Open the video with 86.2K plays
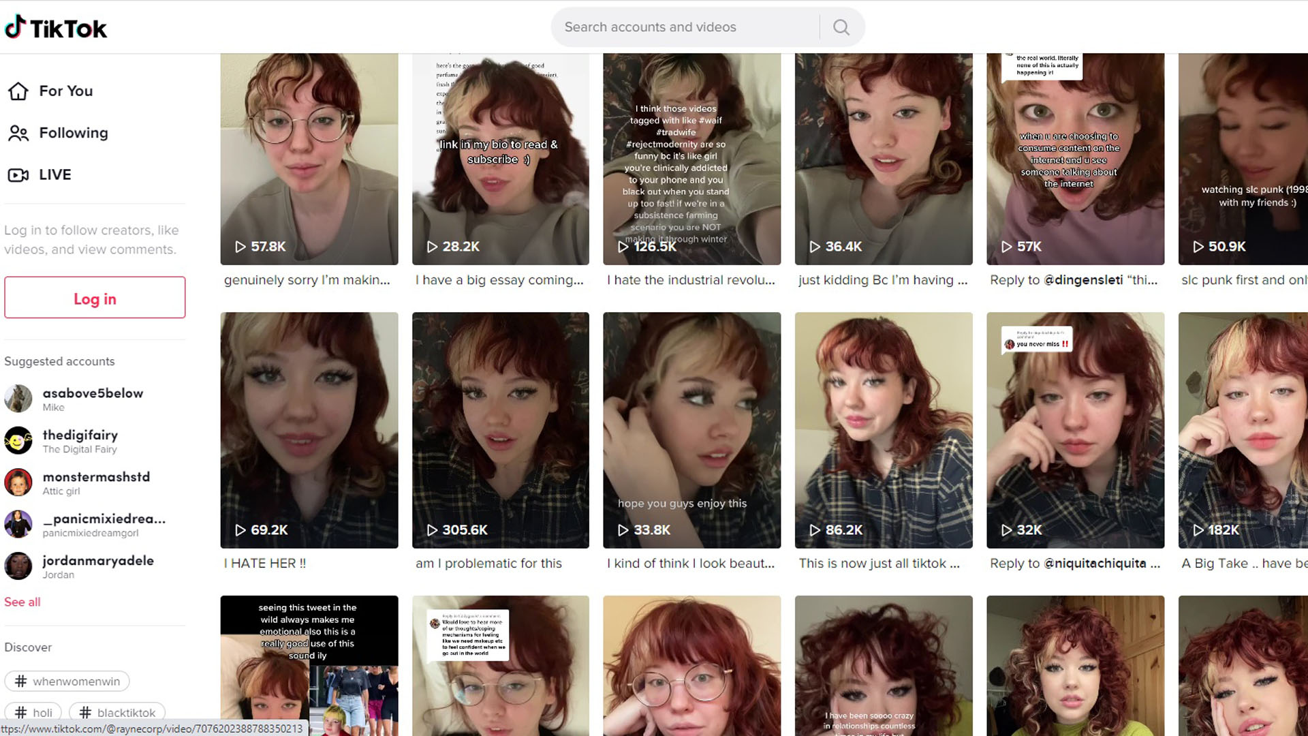Screen dimensions: 1308x736 click(884, 430)
